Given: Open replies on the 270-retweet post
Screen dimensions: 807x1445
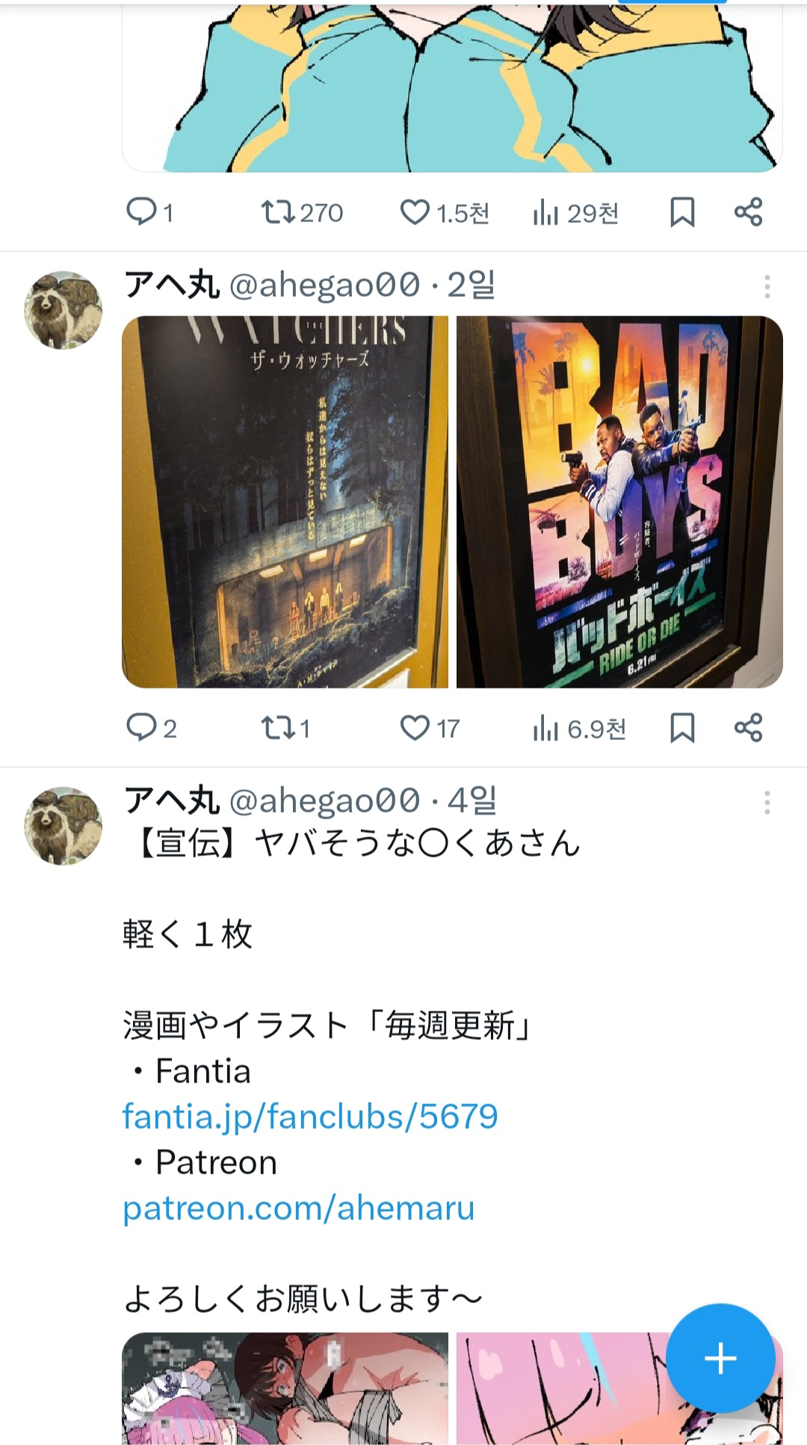Looking at the screenshot, I should [x=149, y=212].
